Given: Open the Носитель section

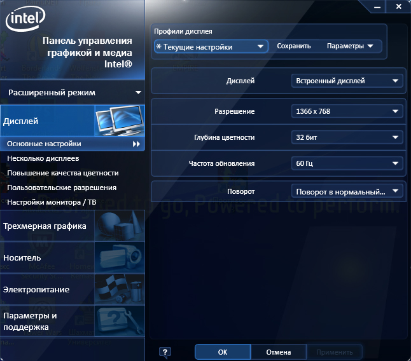Looking at the screenshot, I should [x=73, y=257].
